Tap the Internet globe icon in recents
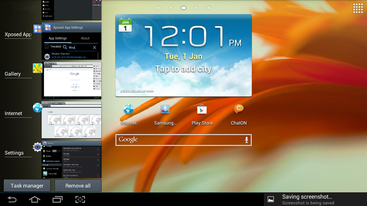The image size is (367, 206). [38, 108]
